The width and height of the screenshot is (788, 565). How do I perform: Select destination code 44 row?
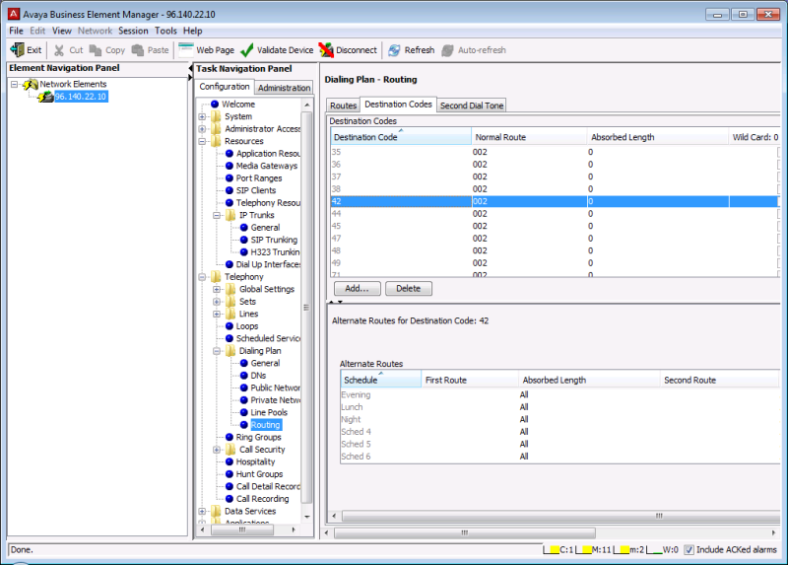[555, 214]
